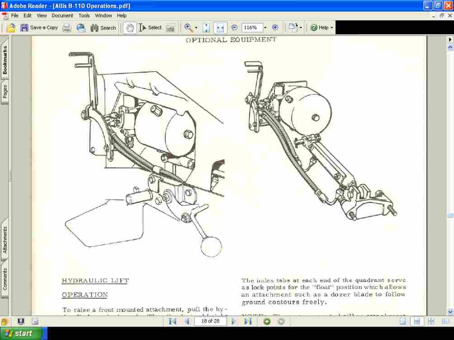
Task: Click the Search icon in the toolbar
Action: pos(103,28)
